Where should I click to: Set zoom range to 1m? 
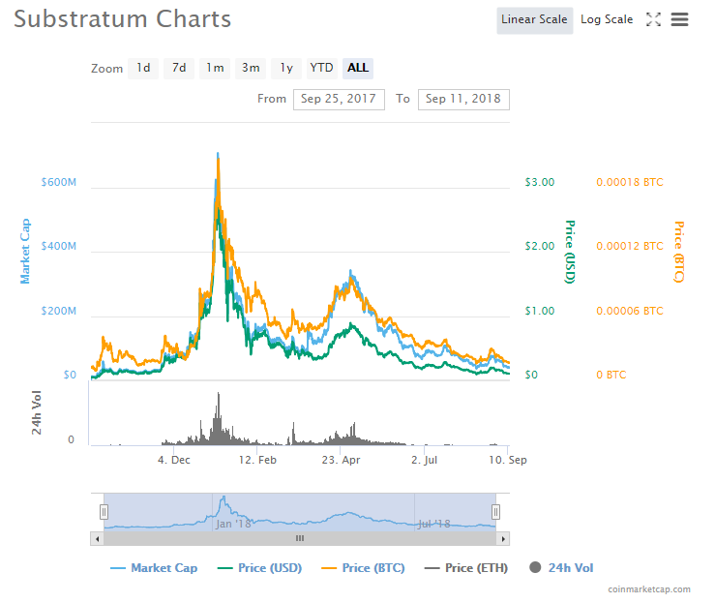click(215, 69)
